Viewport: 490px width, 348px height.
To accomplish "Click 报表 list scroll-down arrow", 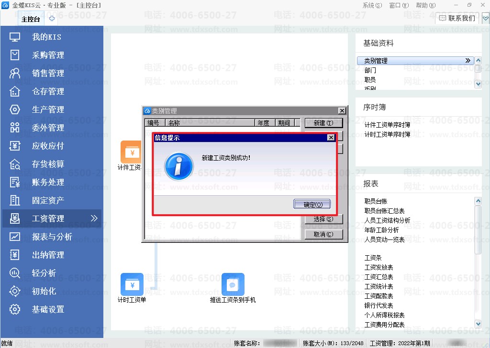I will tap(478, 324).
